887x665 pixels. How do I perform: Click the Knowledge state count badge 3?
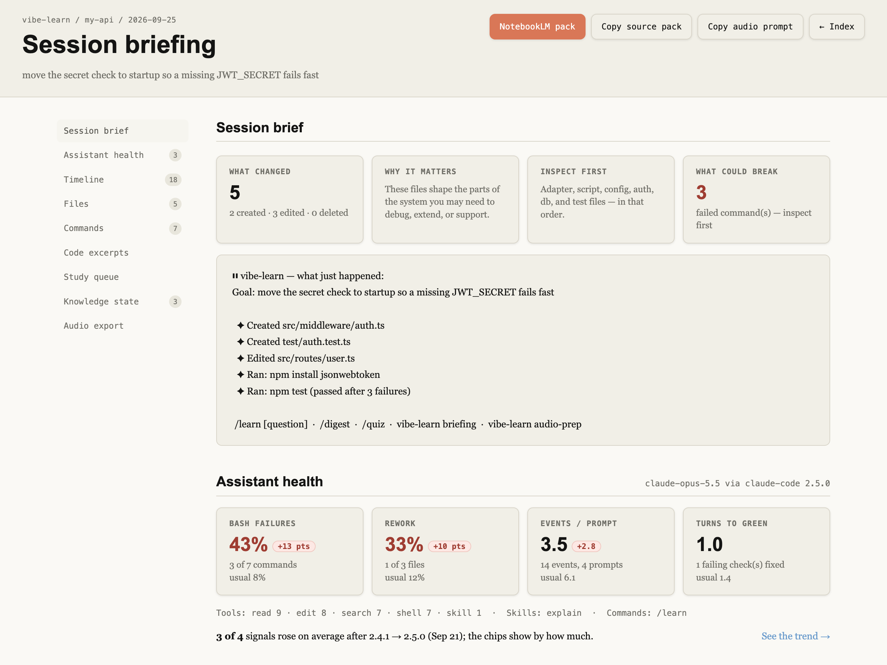pos(175,301)
